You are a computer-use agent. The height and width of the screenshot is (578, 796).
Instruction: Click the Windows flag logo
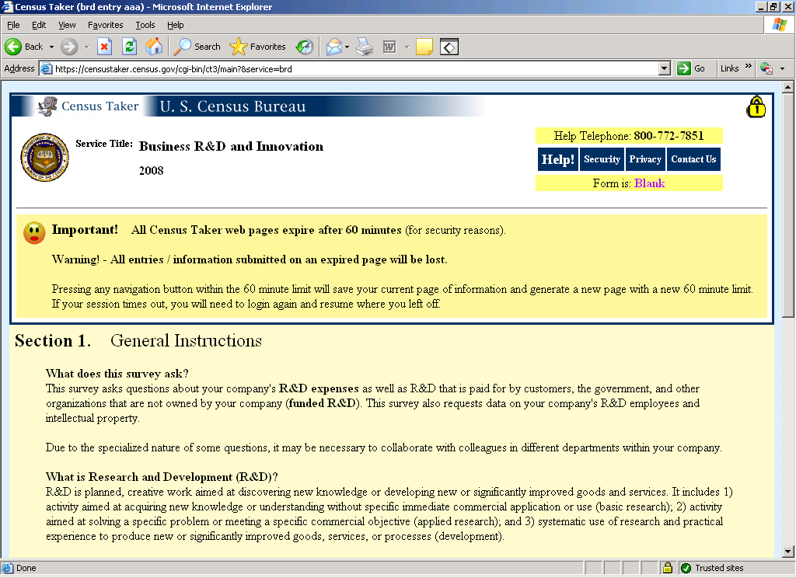(779, 24)
